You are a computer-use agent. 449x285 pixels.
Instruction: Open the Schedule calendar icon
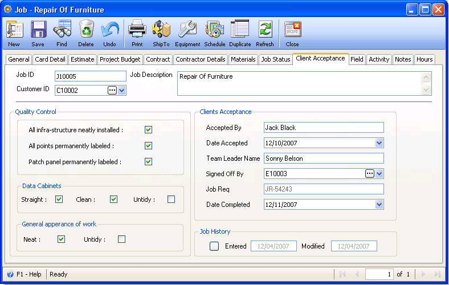[x=214, y=30]
